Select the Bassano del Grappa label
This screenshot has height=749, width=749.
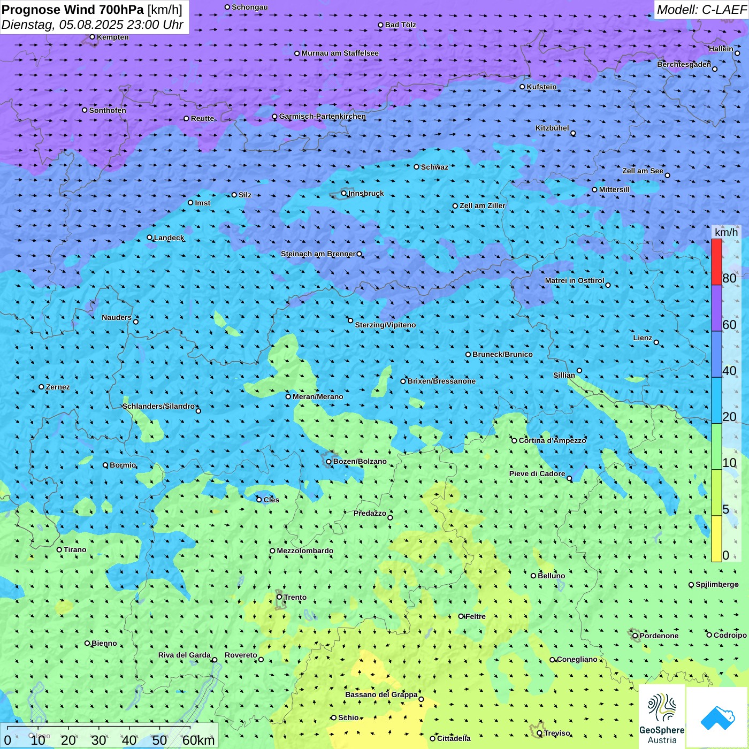pos(381,694)
